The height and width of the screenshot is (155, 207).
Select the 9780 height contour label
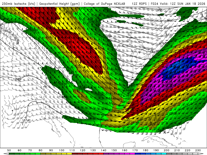coord(163,44)
